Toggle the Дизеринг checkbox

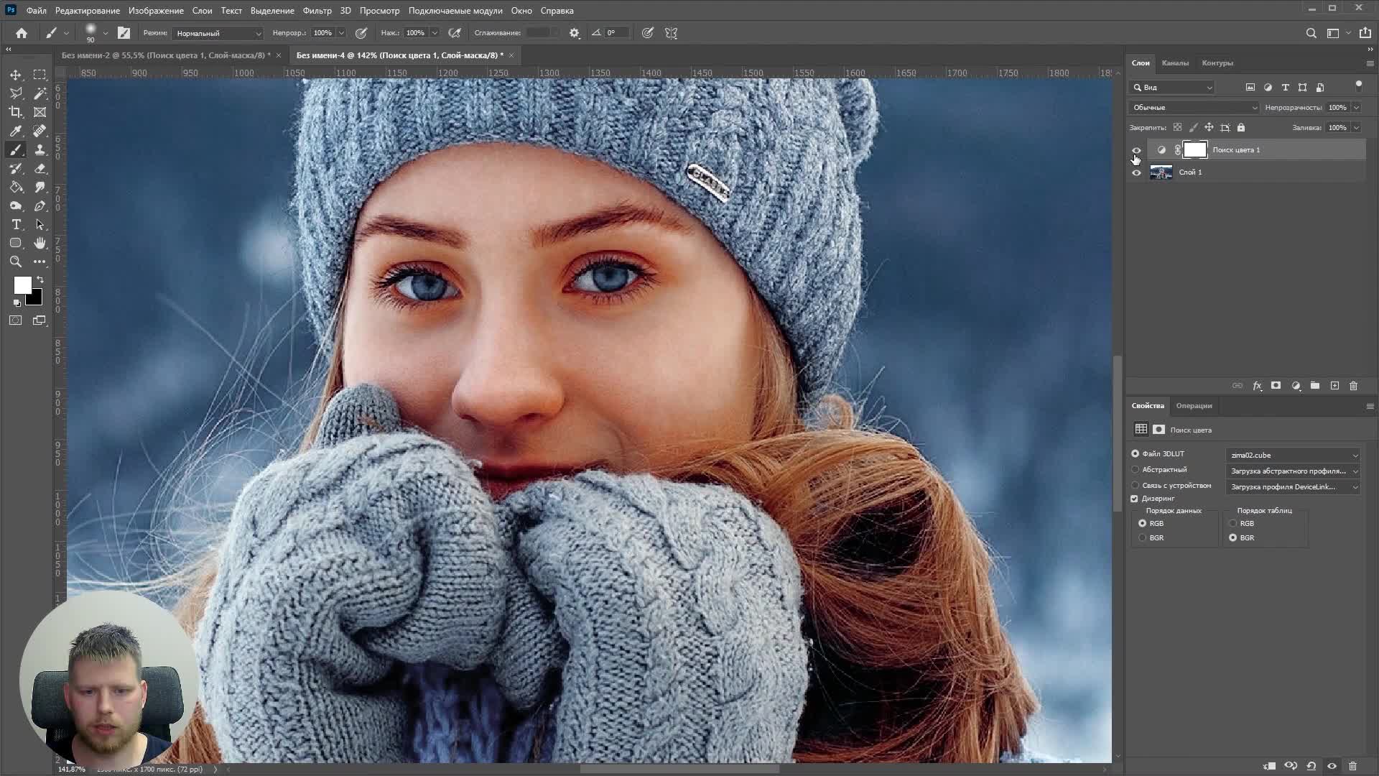[1135, 499]
